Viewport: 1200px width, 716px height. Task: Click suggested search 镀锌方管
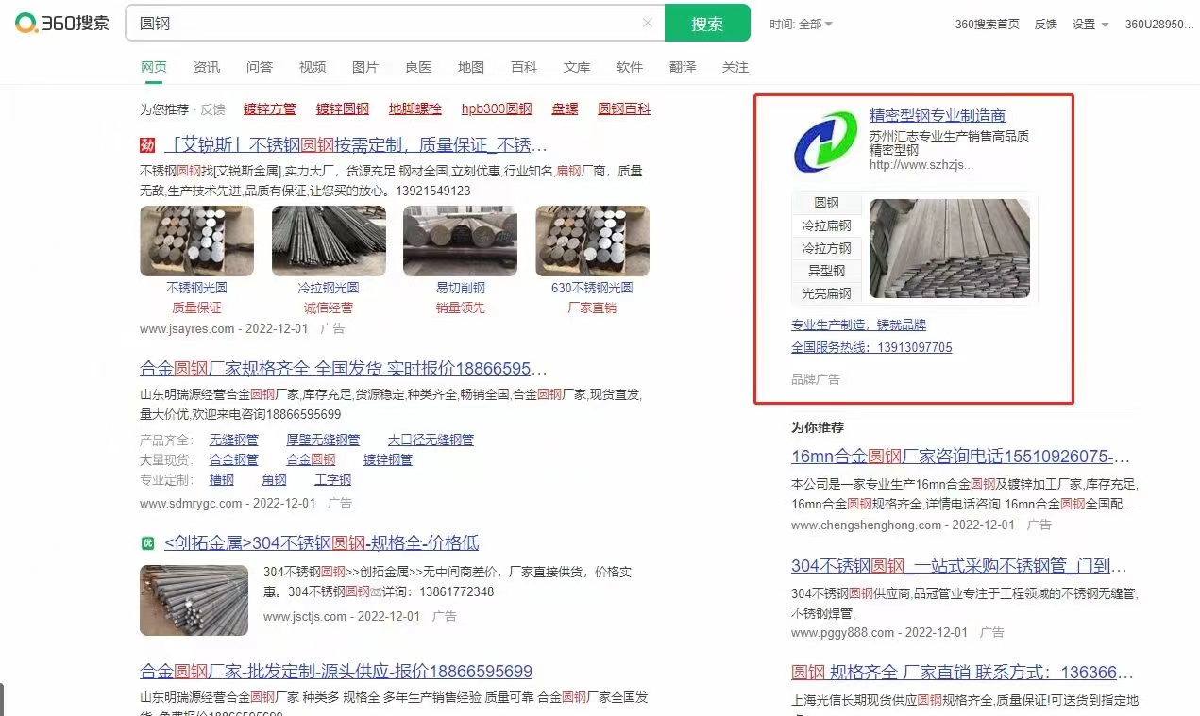coord(270,108)
